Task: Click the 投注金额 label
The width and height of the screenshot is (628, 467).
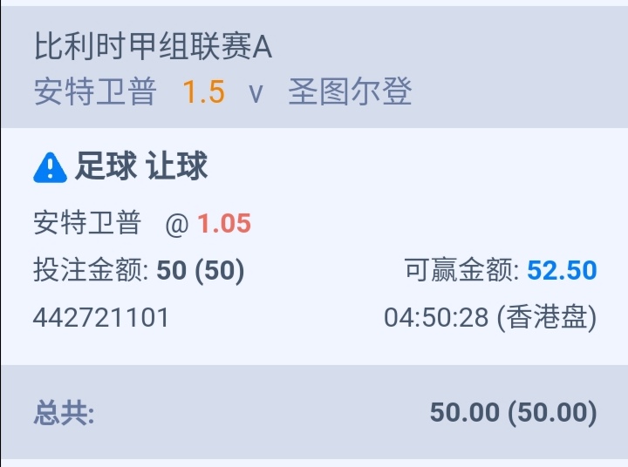Action: (91, 271)
